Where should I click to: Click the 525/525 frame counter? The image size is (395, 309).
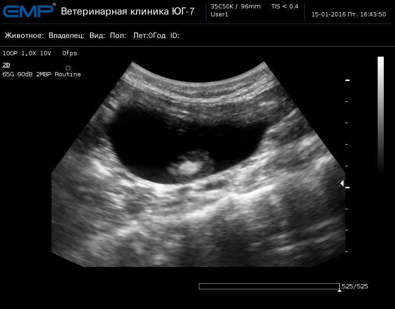point(355,287)
